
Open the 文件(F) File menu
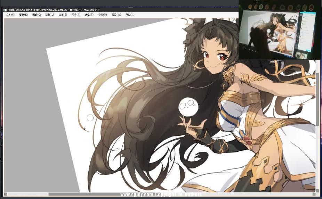point(10,15)
